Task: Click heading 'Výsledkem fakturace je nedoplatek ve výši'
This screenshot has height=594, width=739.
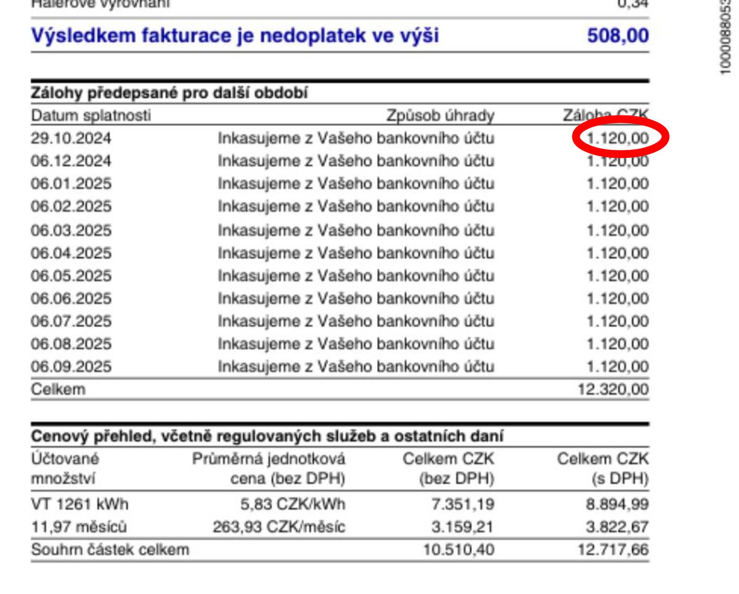Action: pyautogui.click(x=235, y=36)
